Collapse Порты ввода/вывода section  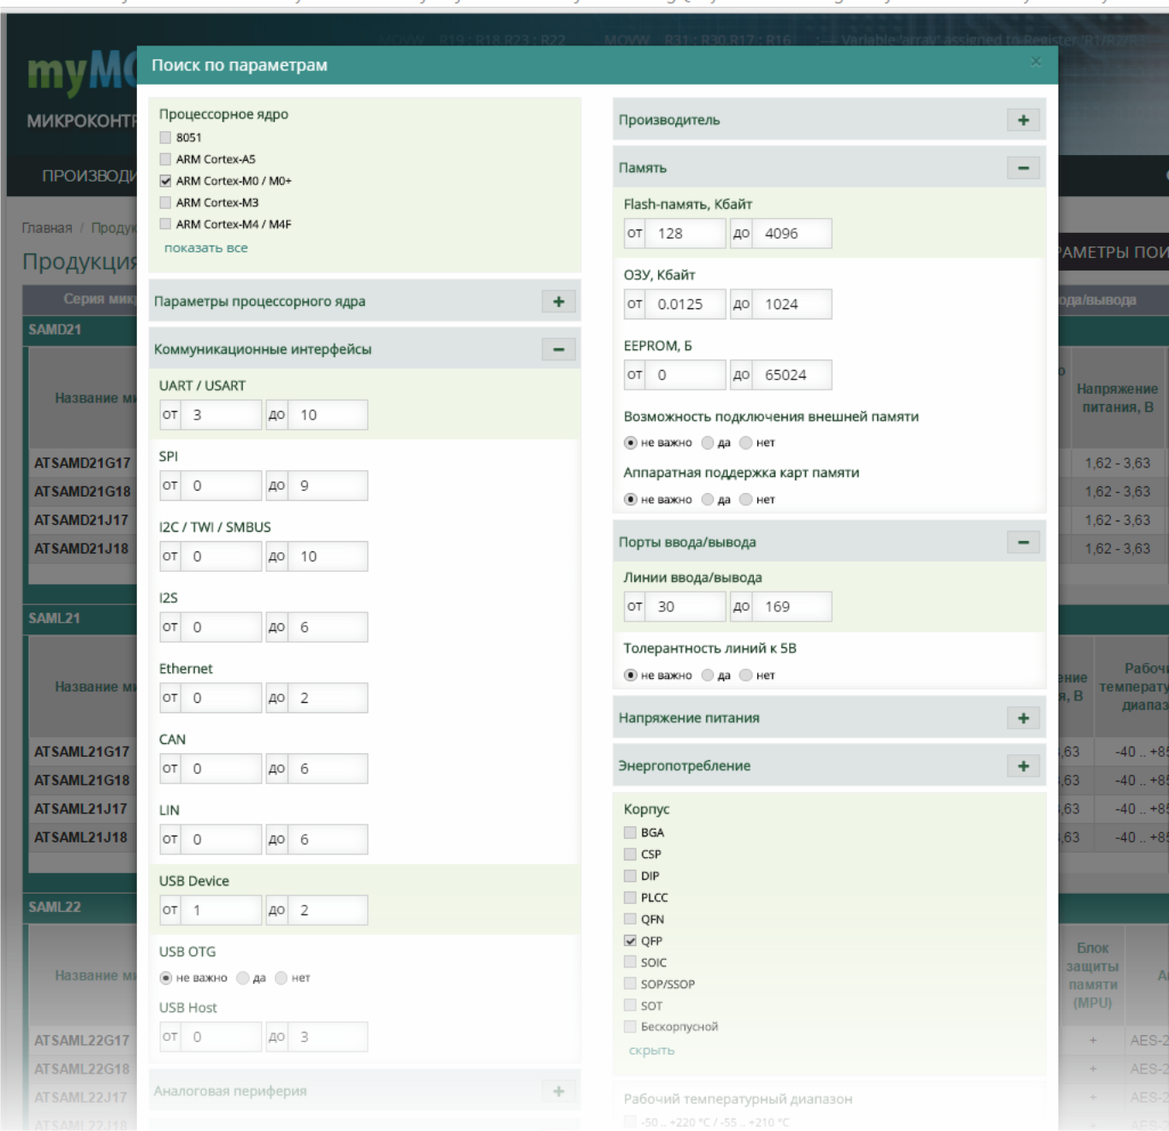click(x=1023, y=542)
